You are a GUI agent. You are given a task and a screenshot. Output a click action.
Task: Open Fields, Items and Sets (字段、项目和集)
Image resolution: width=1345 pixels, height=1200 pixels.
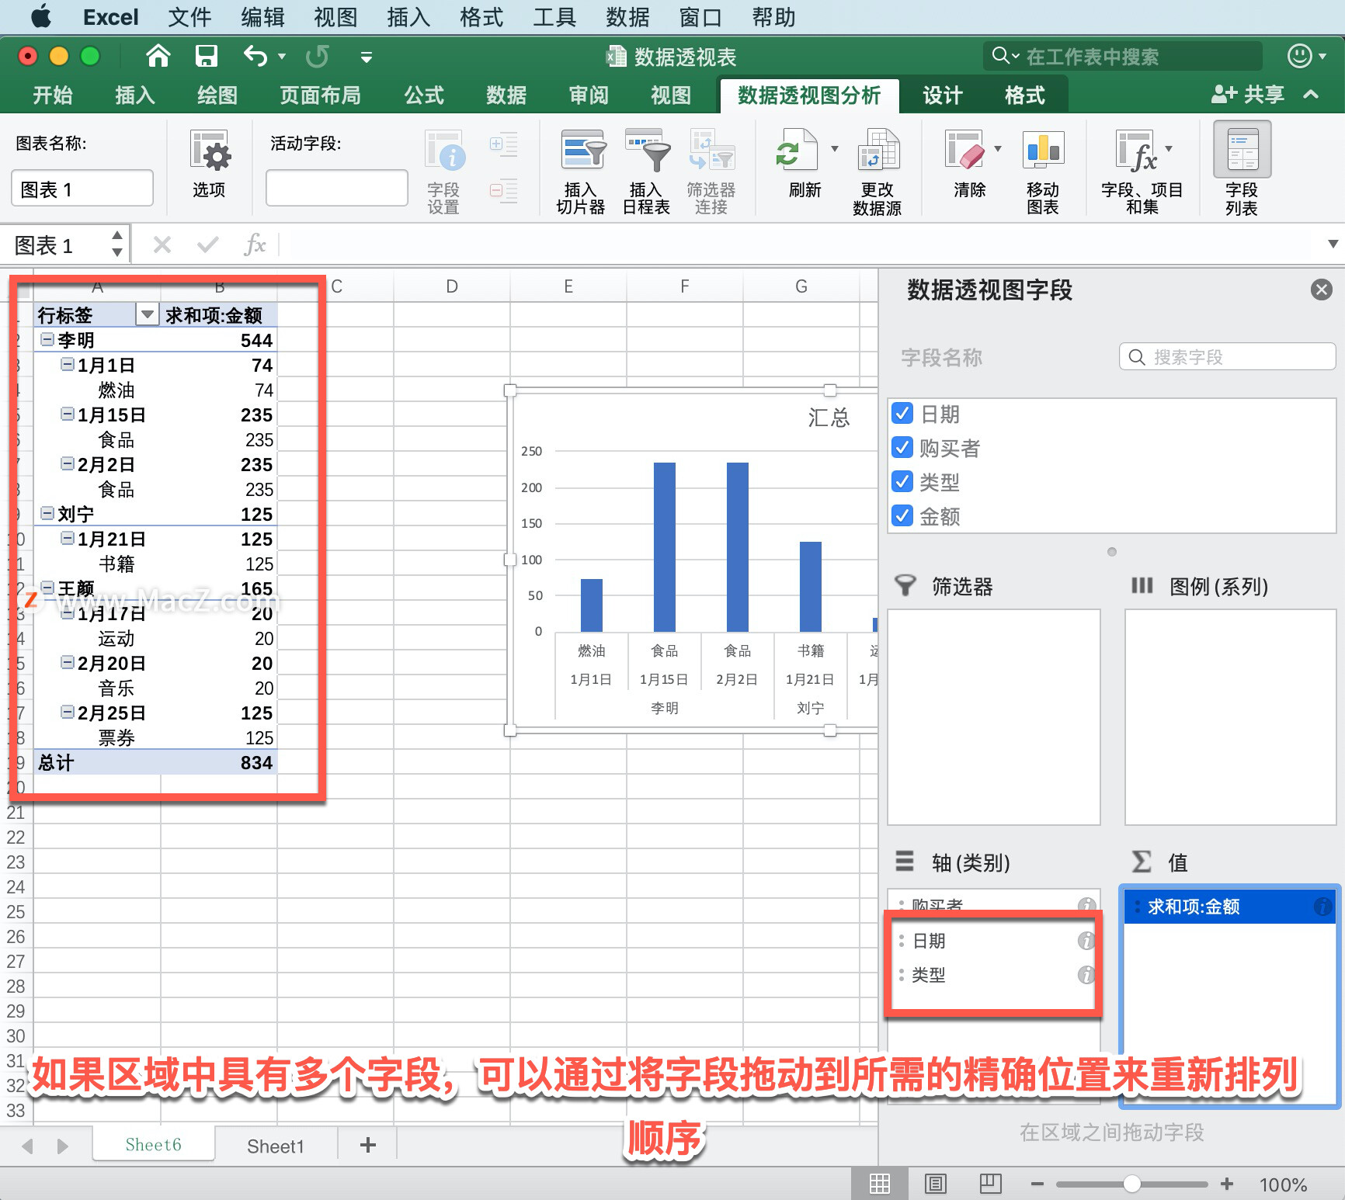pyautogui.click(x=1136, y=150)
